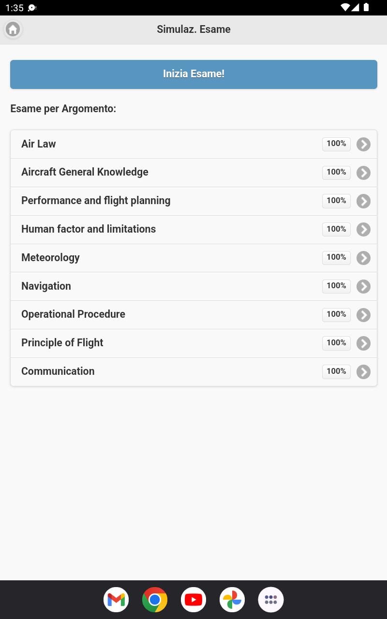This screenshot has width=387, height=619.
Task: Open Human factor and limitations topic
Action: [x=193, y=230]
